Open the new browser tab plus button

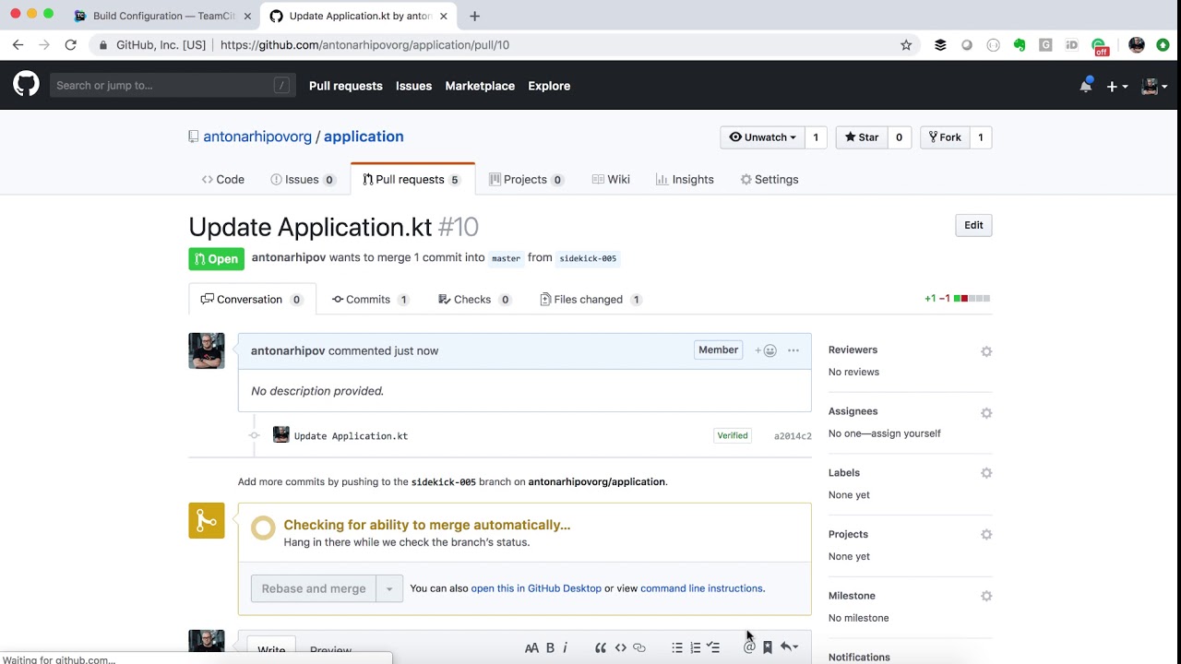(x=474, y=16)
